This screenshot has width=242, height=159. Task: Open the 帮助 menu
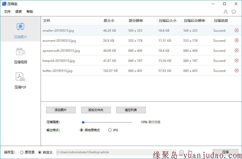(30, 12)
